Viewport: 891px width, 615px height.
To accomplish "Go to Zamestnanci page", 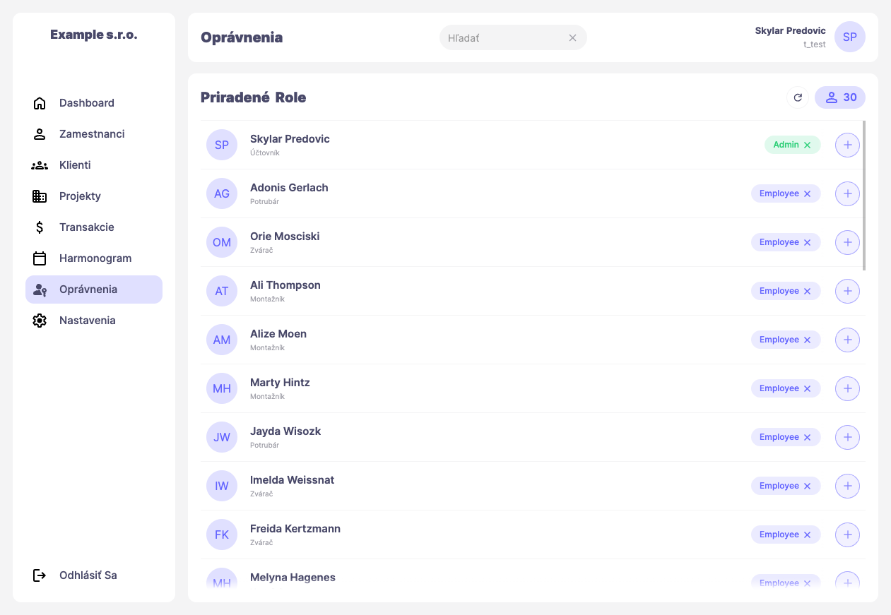I will point(92,134).
